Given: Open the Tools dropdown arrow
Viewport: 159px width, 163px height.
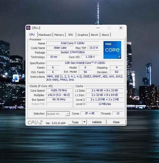Looking at the screenshot, I should click(85, 122).
